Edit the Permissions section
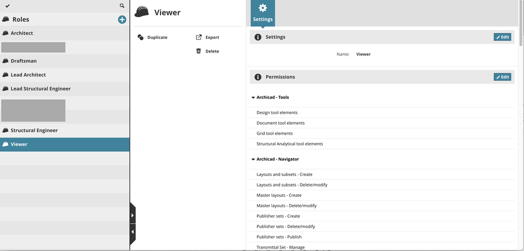This screenshot has height=251, width=524. tap(502, 77)
